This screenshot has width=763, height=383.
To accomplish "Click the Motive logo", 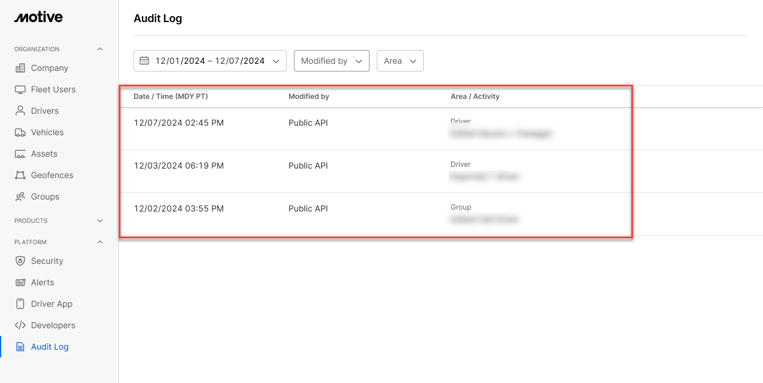I will [x=39, y=17].
